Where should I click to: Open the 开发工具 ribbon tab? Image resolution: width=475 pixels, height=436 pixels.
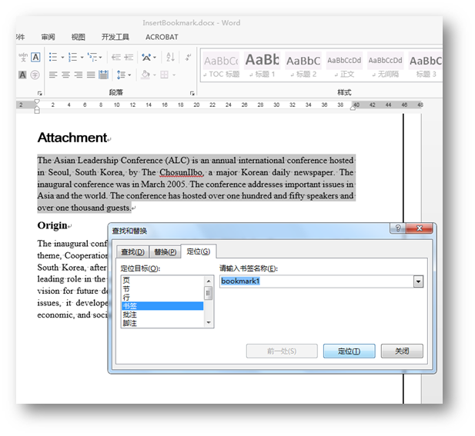pos(115,37)
